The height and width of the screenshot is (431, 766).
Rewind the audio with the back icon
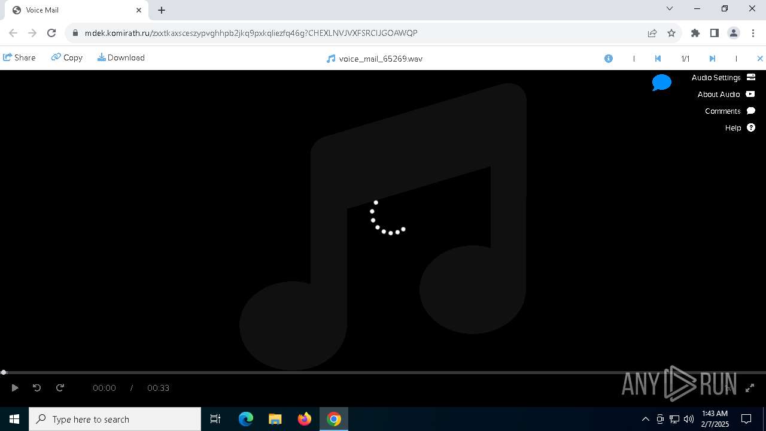37,388
